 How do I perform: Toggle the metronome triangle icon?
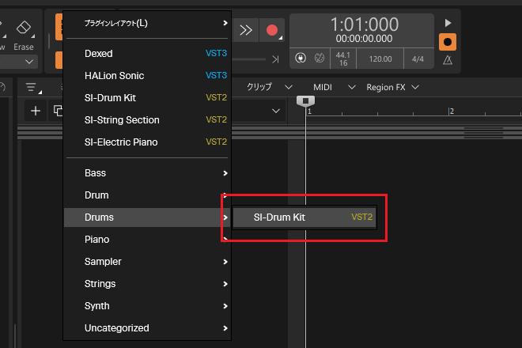click(x=448, y=60)
